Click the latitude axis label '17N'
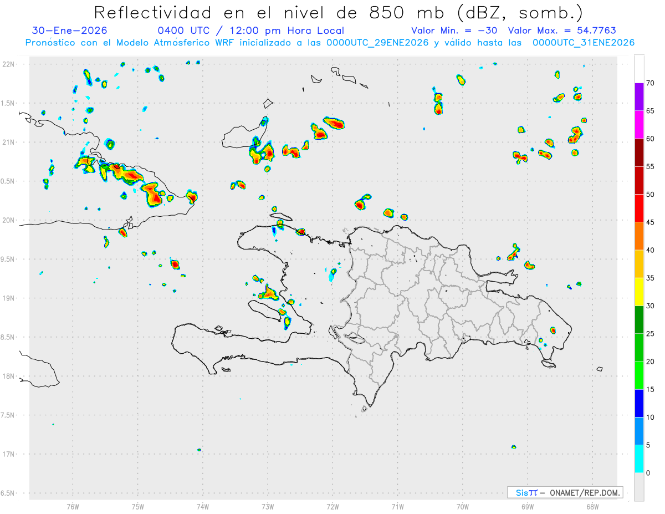Screen dimensions: 665x514 (9, 454)
